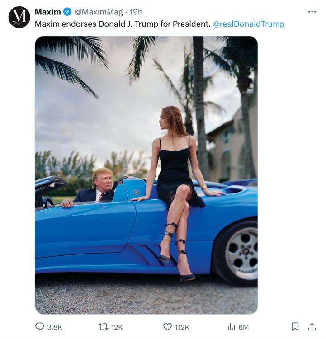Screen dimensions: 326x339
Task: Click the 6M views count
Action: (244, 327)
